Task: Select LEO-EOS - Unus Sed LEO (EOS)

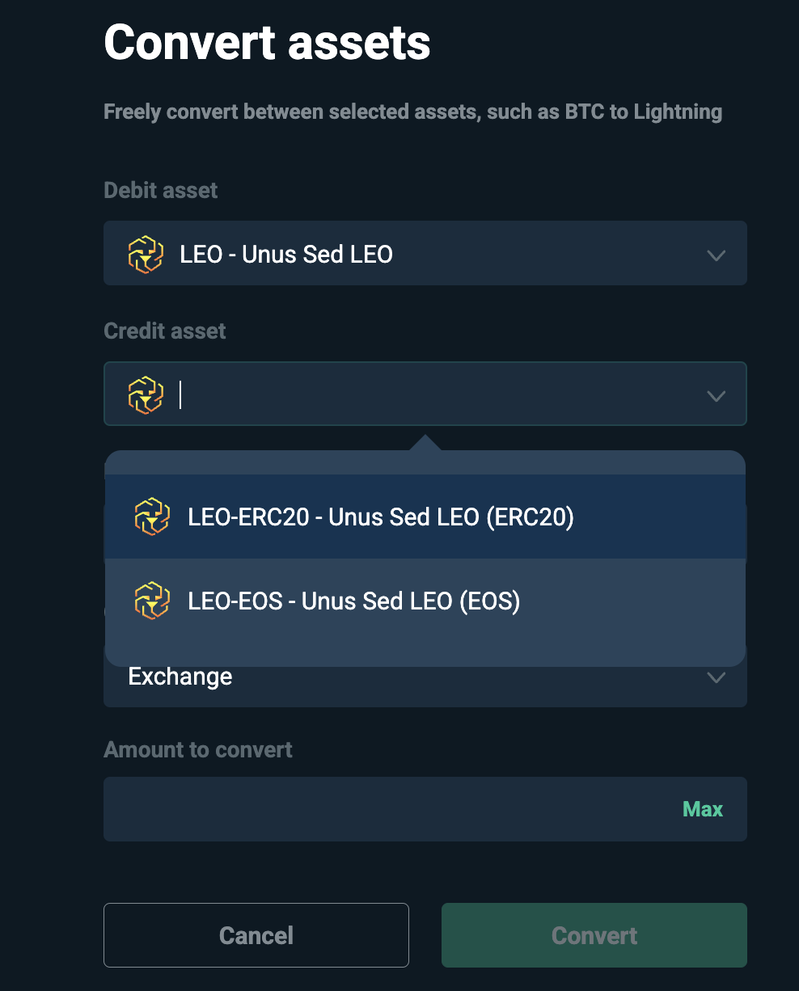Action: [425, 601]
